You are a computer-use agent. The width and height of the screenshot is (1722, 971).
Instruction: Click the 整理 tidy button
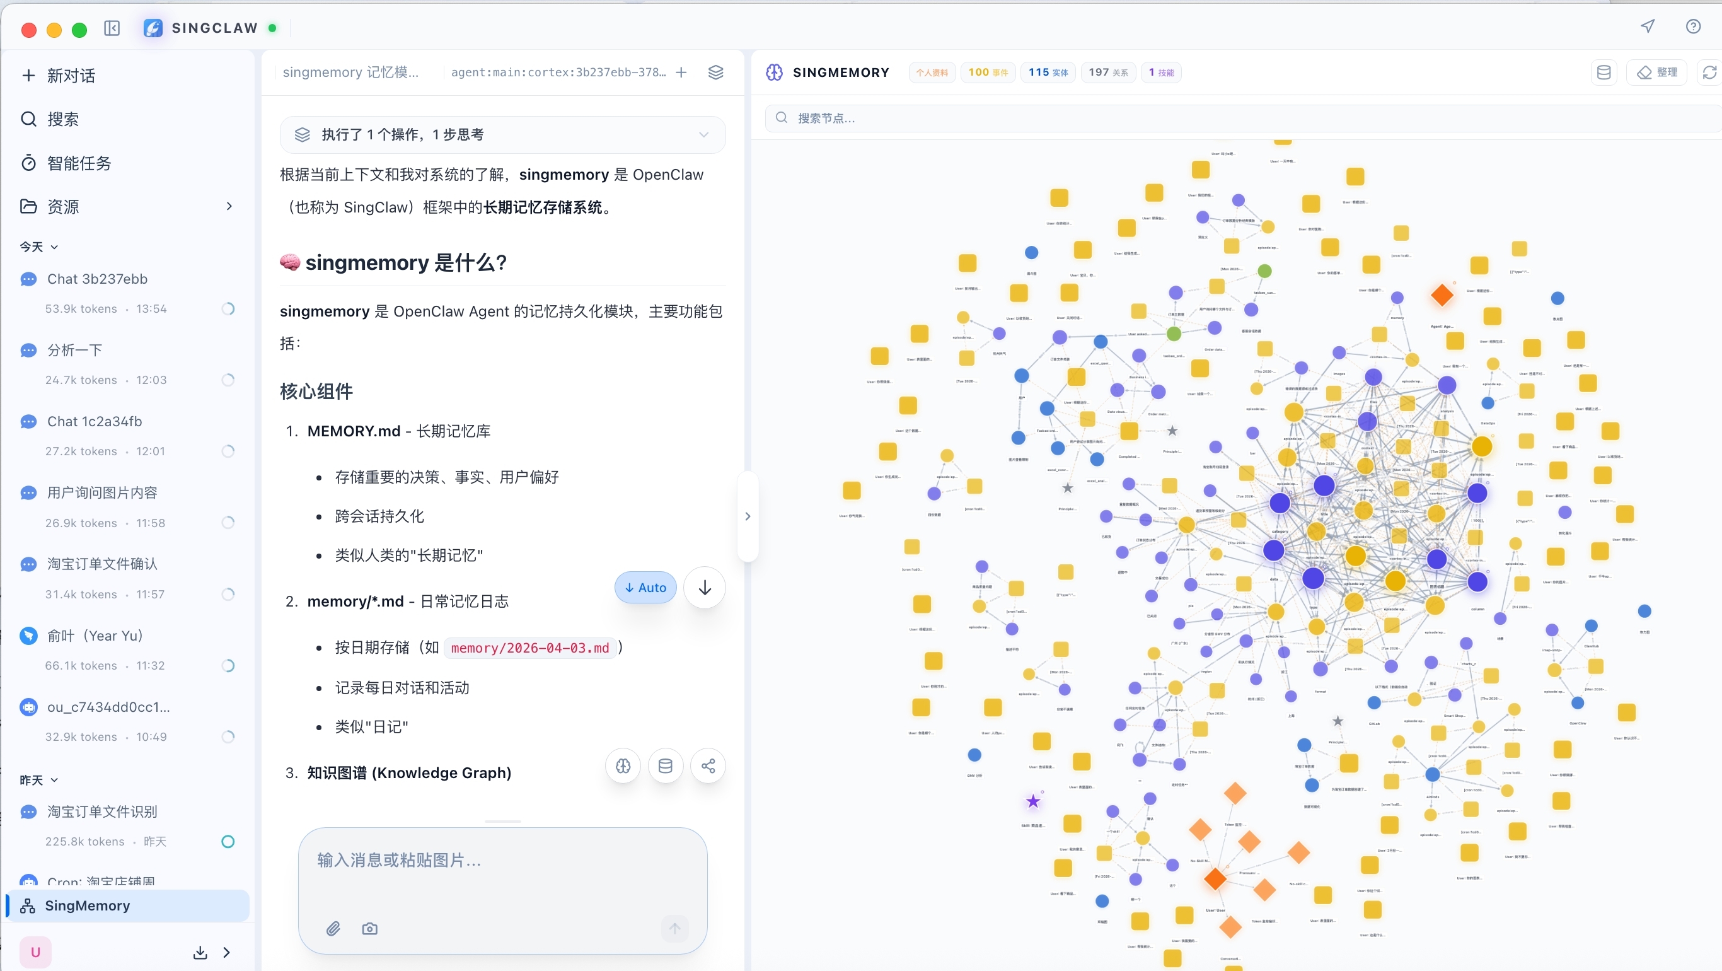tap(1657, 73)
